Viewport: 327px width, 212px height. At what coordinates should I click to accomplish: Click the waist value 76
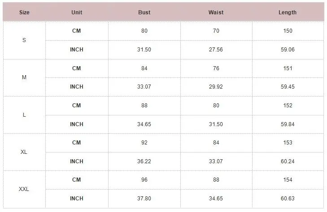tap(216, 68)
